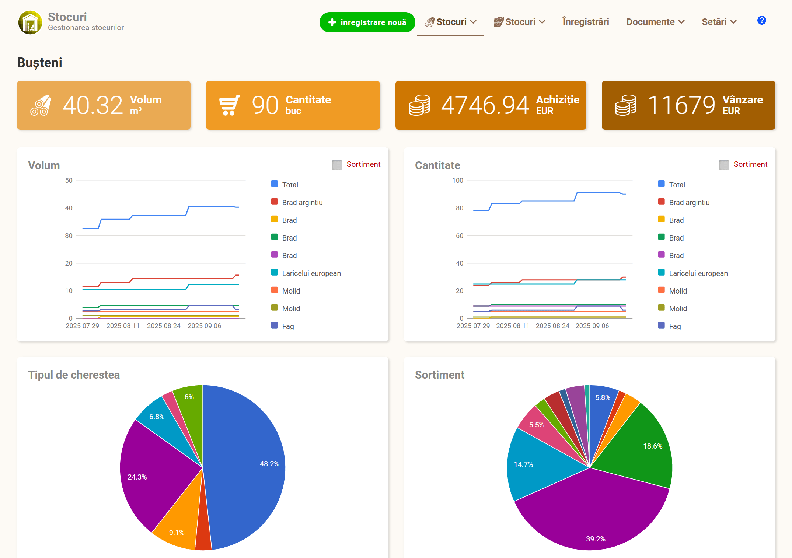Image resolution: width=792 pixels, height=558 pixels.
Task: Open the second Stocuri dropdown chevron
Action: (x=542, y=22)
